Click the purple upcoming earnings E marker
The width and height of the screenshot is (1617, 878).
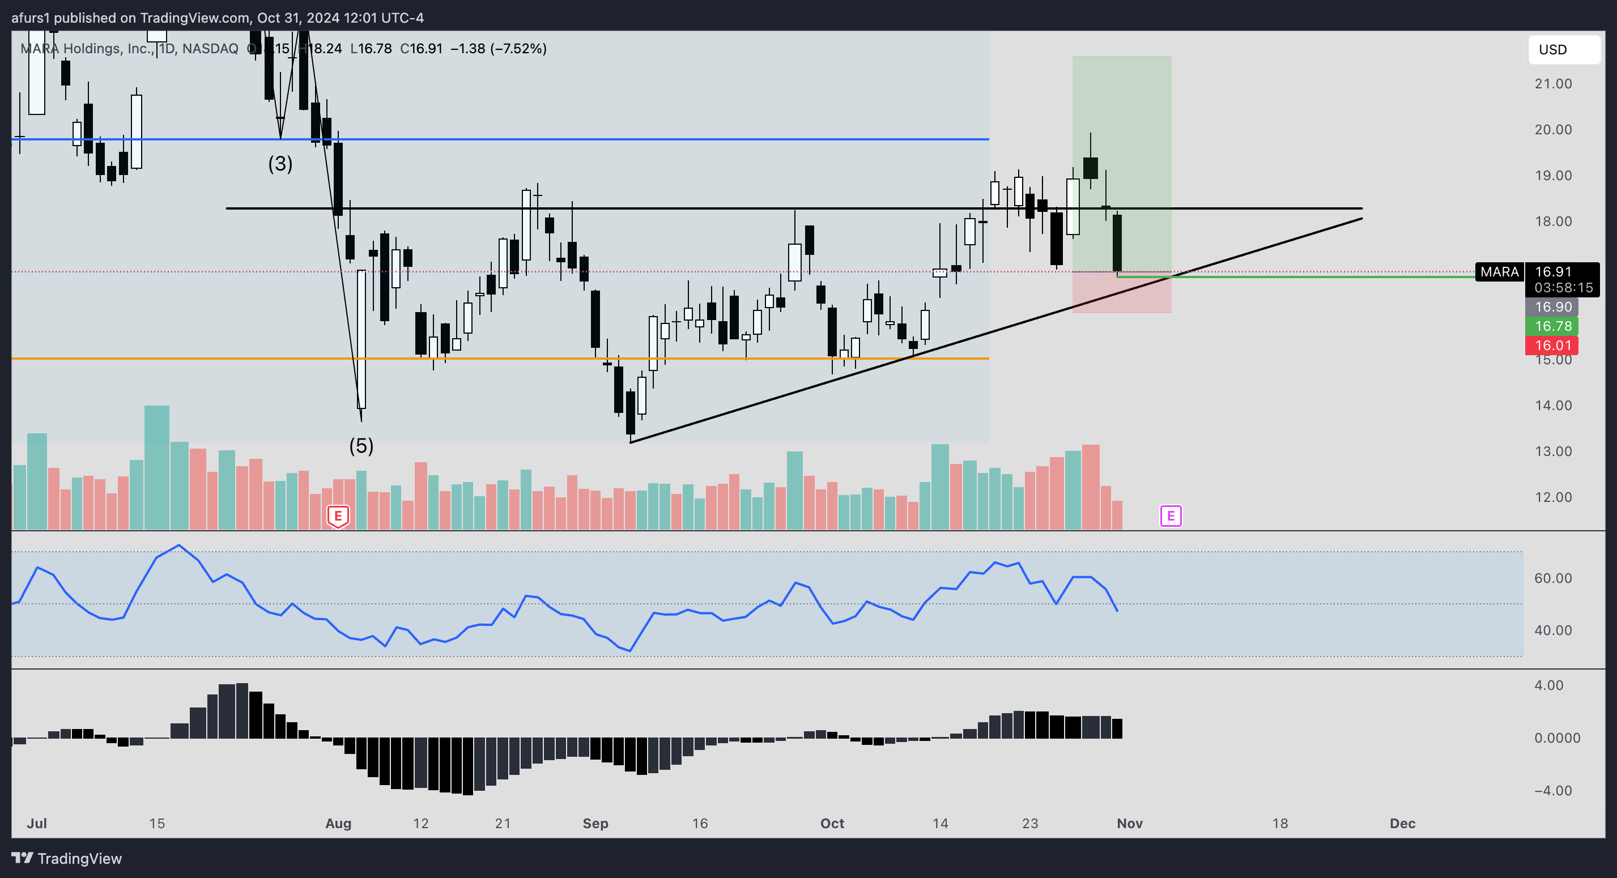(1171, 516)
